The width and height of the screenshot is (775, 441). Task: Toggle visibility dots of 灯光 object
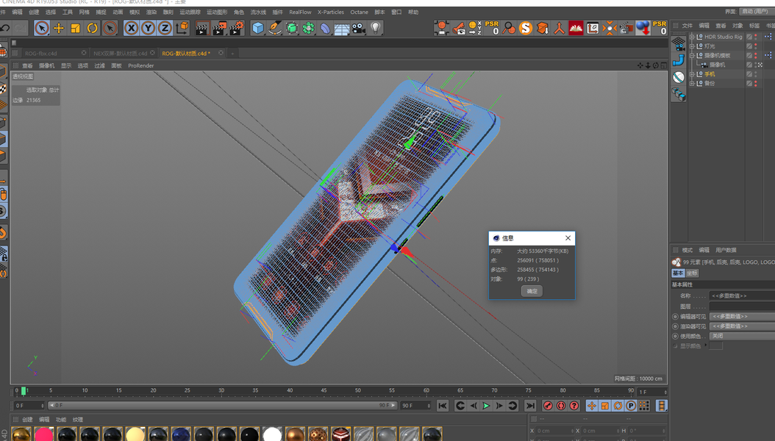[x=756, y=46]
